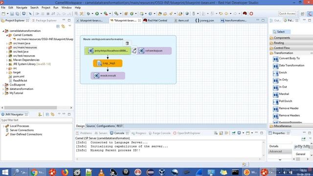The image size is (313, 176).
Task: Expand the Components palette drawer
Action: click(x=291, y=38)
